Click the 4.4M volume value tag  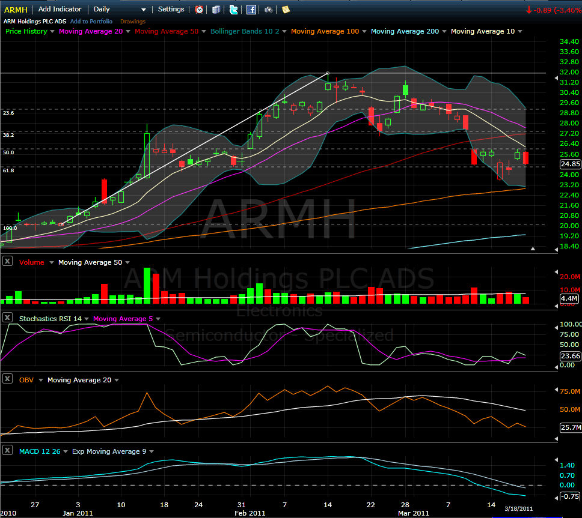(569, 298)
